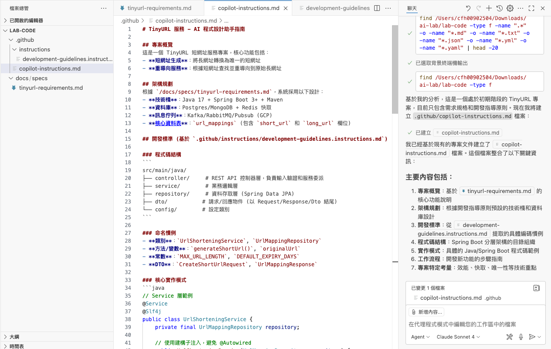Image resolution: width=551 pixels, height=349 pixels.
Task: Click the 檔案總管 explorer title
Action: pyautogui.click(x=19, y=8)
